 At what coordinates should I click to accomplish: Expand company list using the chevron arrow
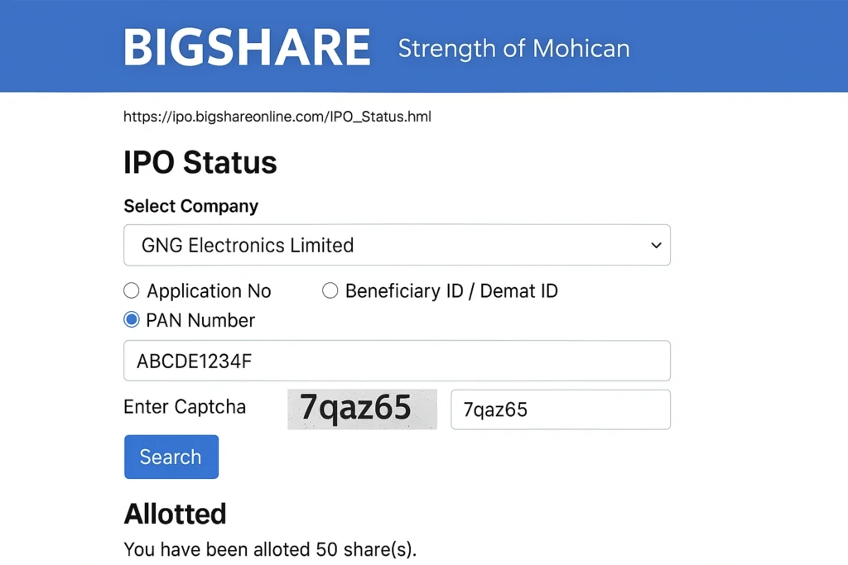656,246
